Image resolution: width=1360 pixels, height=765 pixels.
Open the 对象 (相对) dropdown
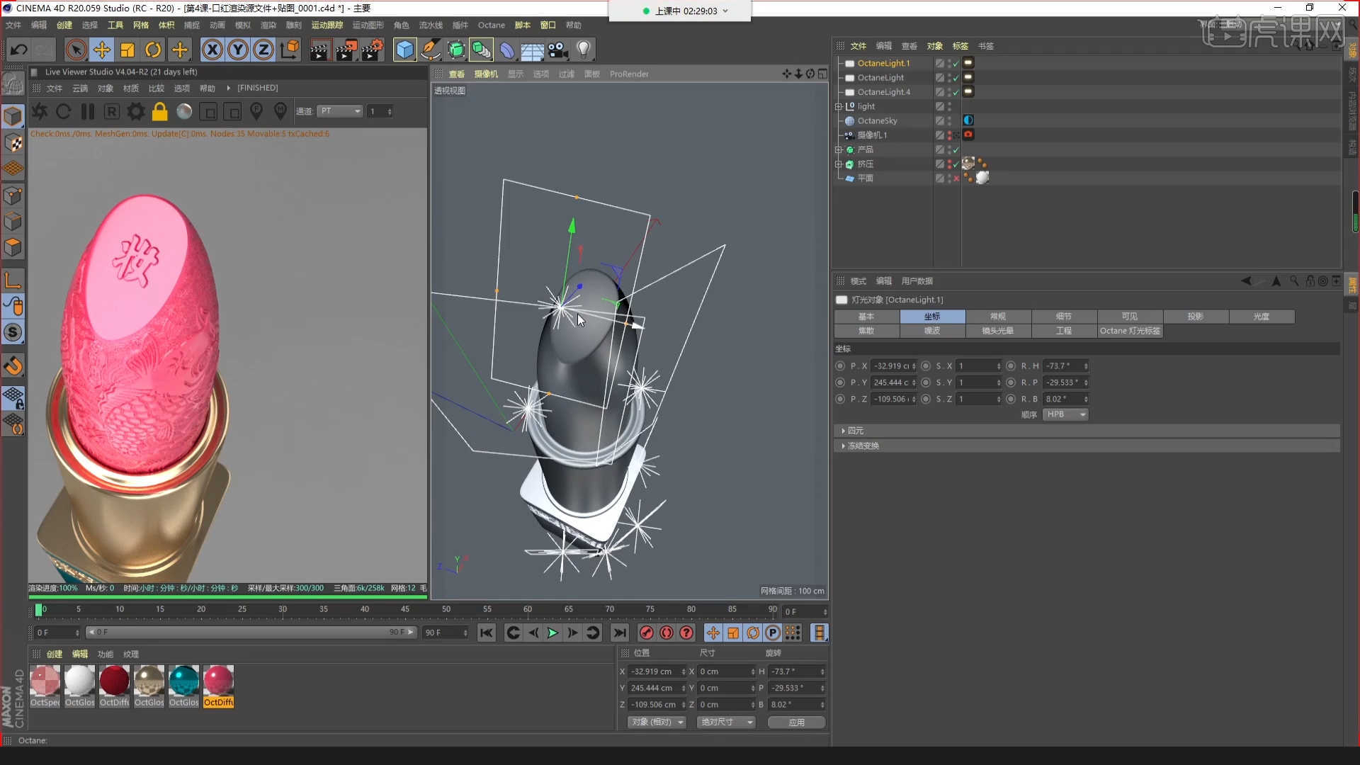click(657, 722)
